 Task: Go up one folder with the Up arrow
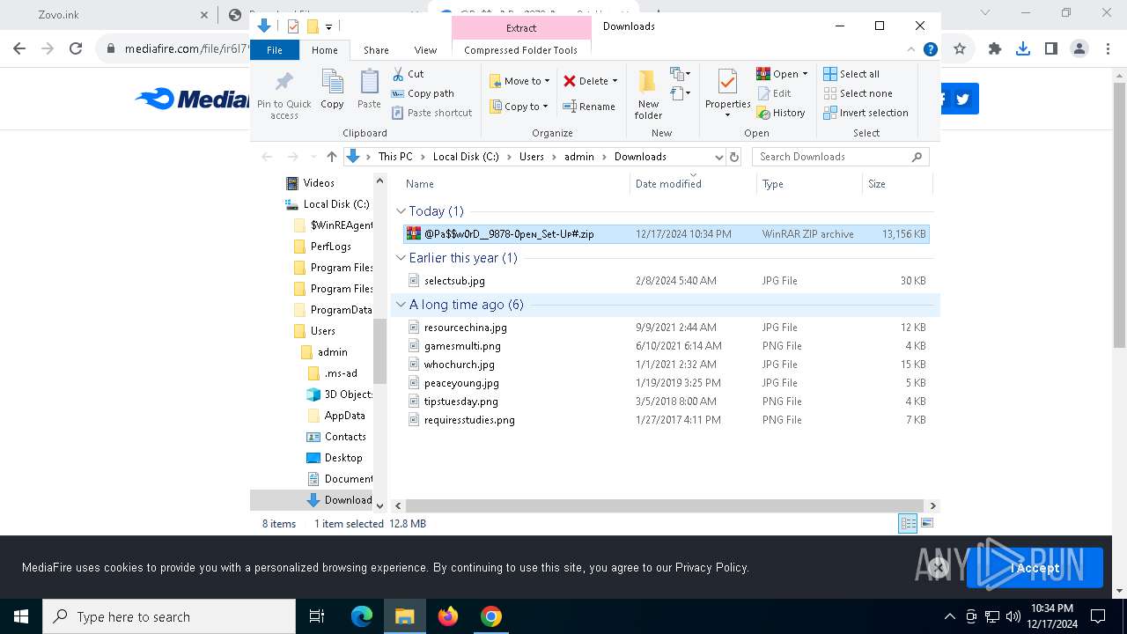pos(331,157)
